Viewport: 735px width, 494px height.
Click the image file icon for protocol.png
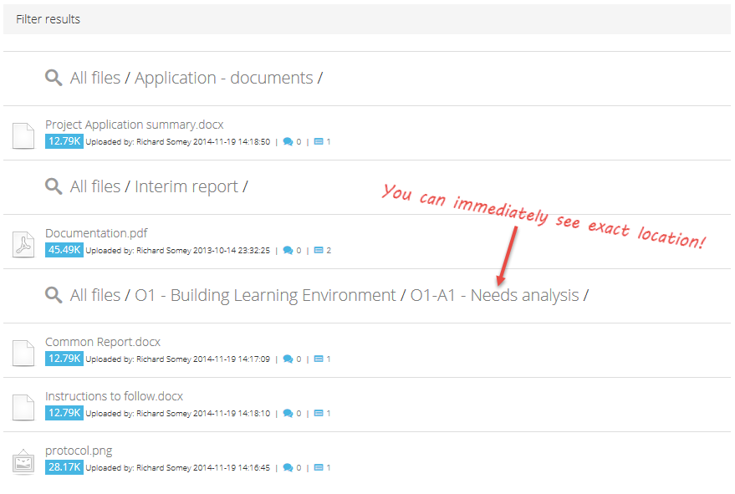(x=23, y=461)
